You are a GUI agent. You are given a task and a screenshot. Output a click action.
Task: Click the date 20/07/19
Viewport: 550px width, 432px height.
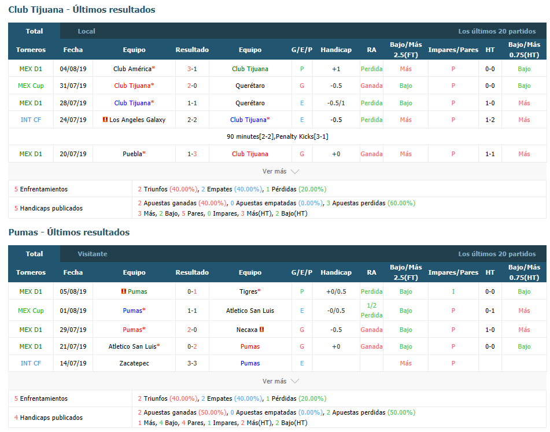73,154
